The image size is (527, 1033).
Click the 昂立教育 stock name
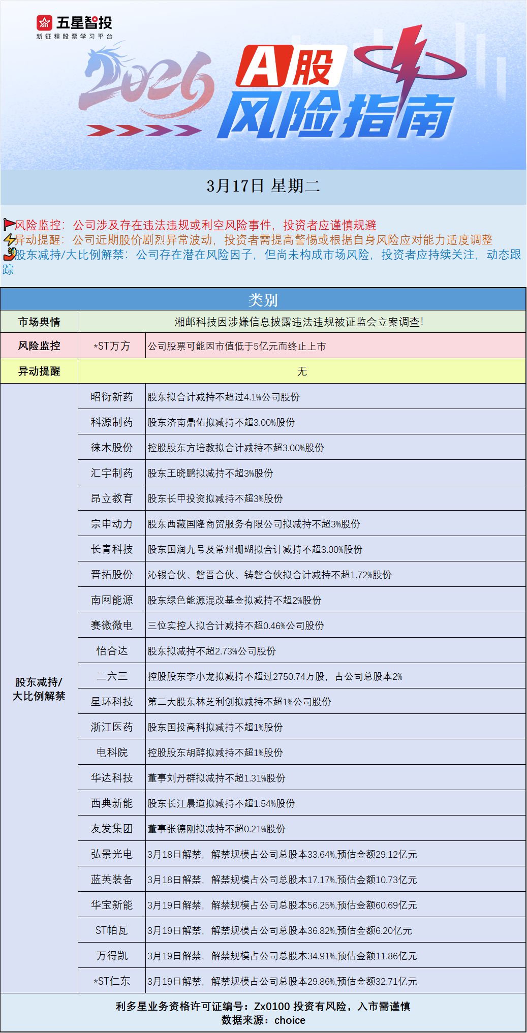112,498
